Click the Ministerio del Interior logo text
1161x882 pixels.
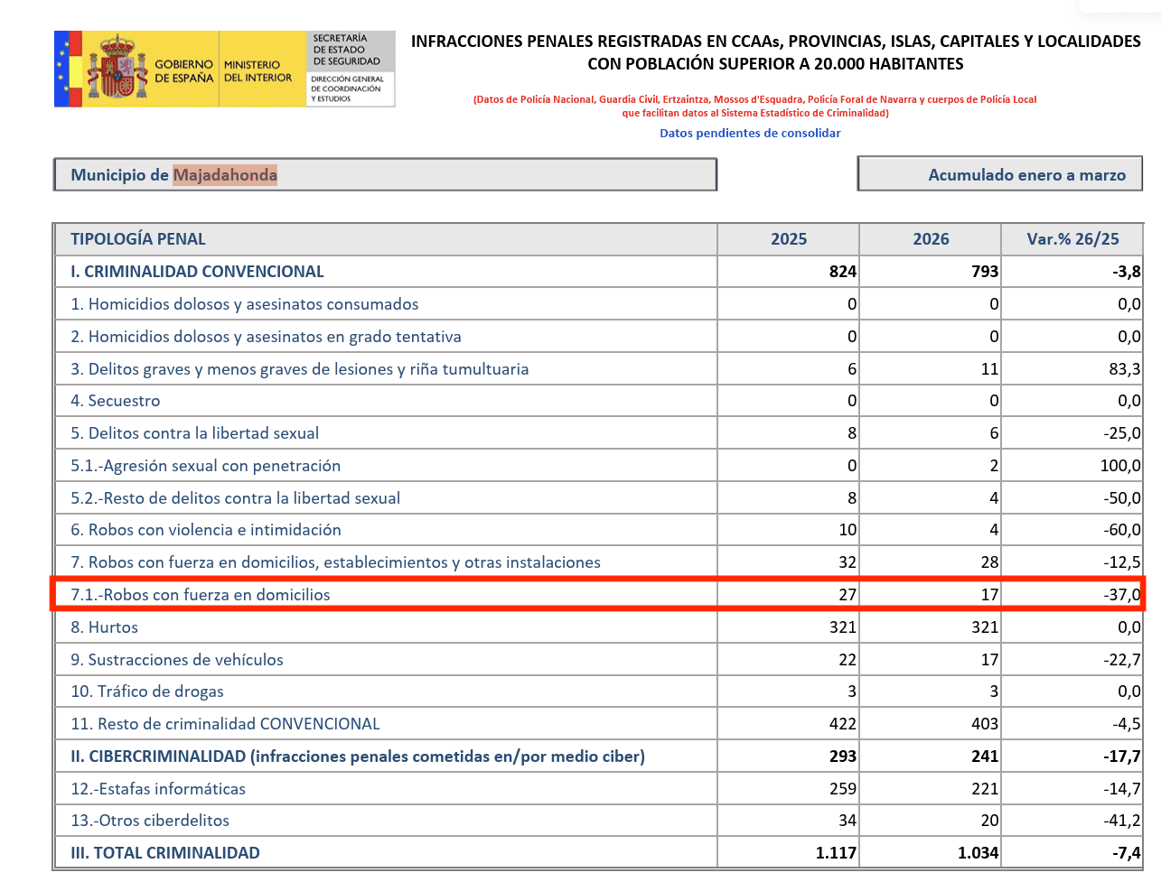coord(257,71)
